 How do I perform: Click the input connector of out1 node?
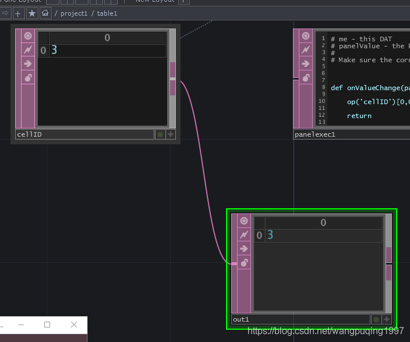pyautogui.click(x=234, y=263)
